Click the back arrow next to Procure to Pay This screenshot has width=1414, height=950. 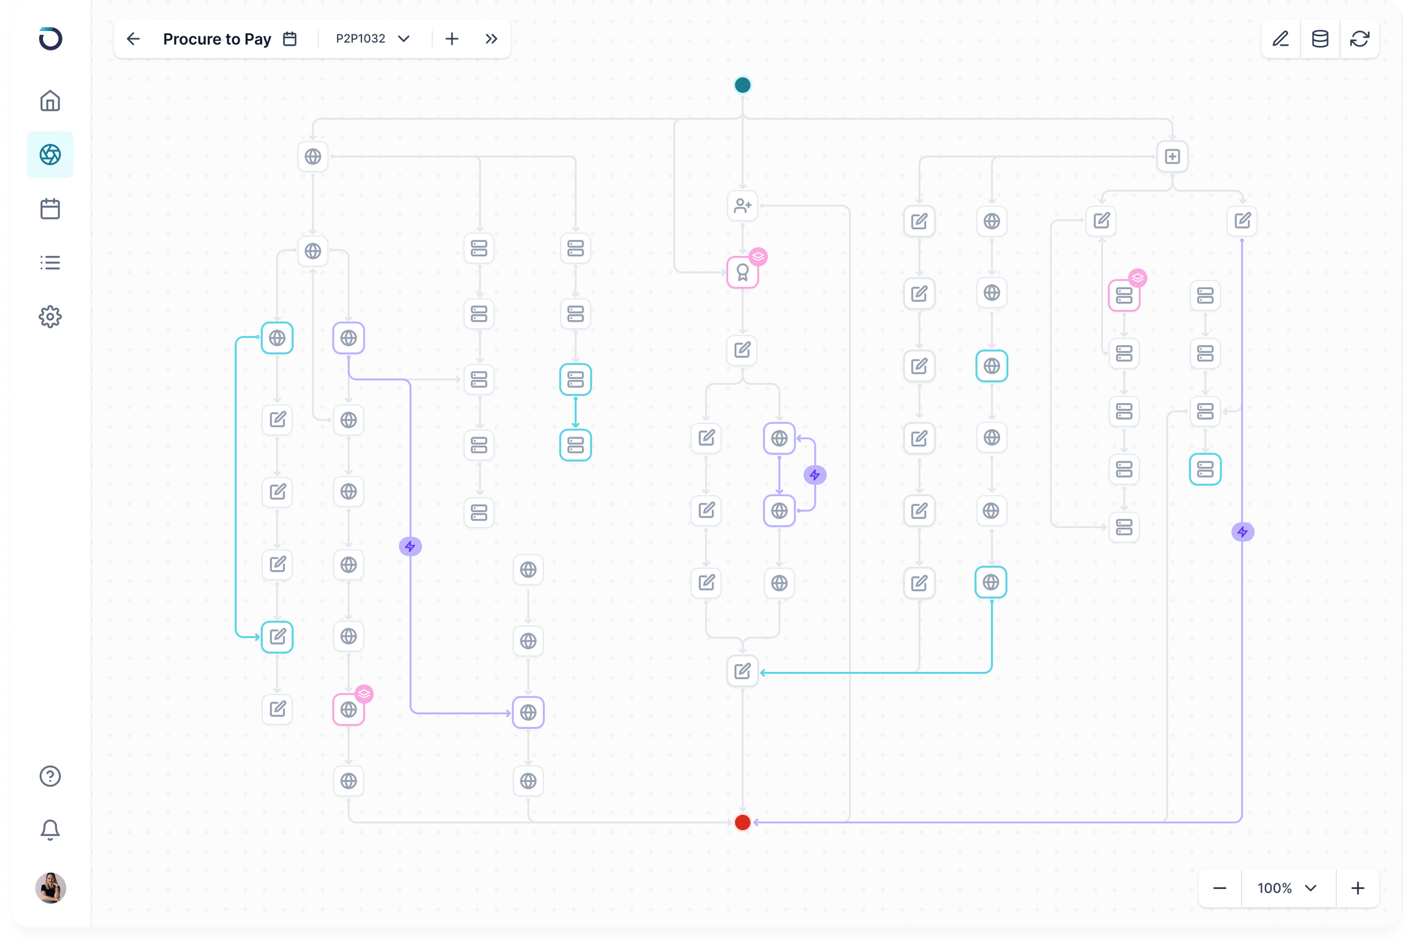(133, 38)
